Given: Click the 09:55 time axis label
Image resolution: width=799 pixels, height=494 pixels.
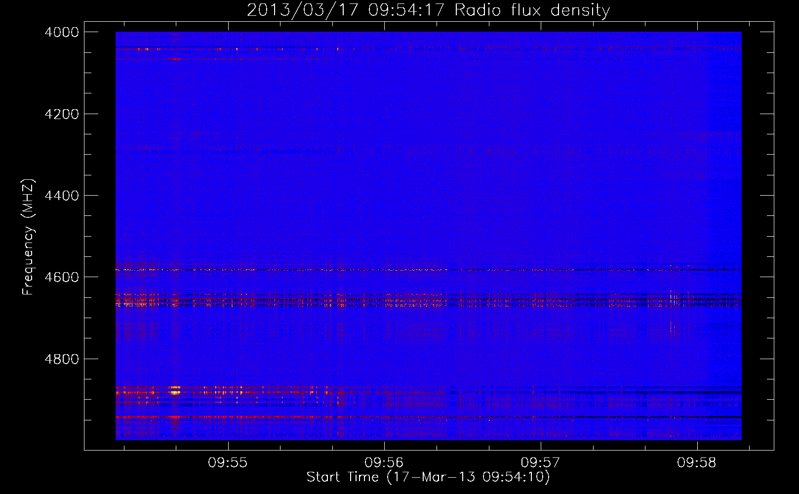Looking at the screenshot, I should [227, 463].
